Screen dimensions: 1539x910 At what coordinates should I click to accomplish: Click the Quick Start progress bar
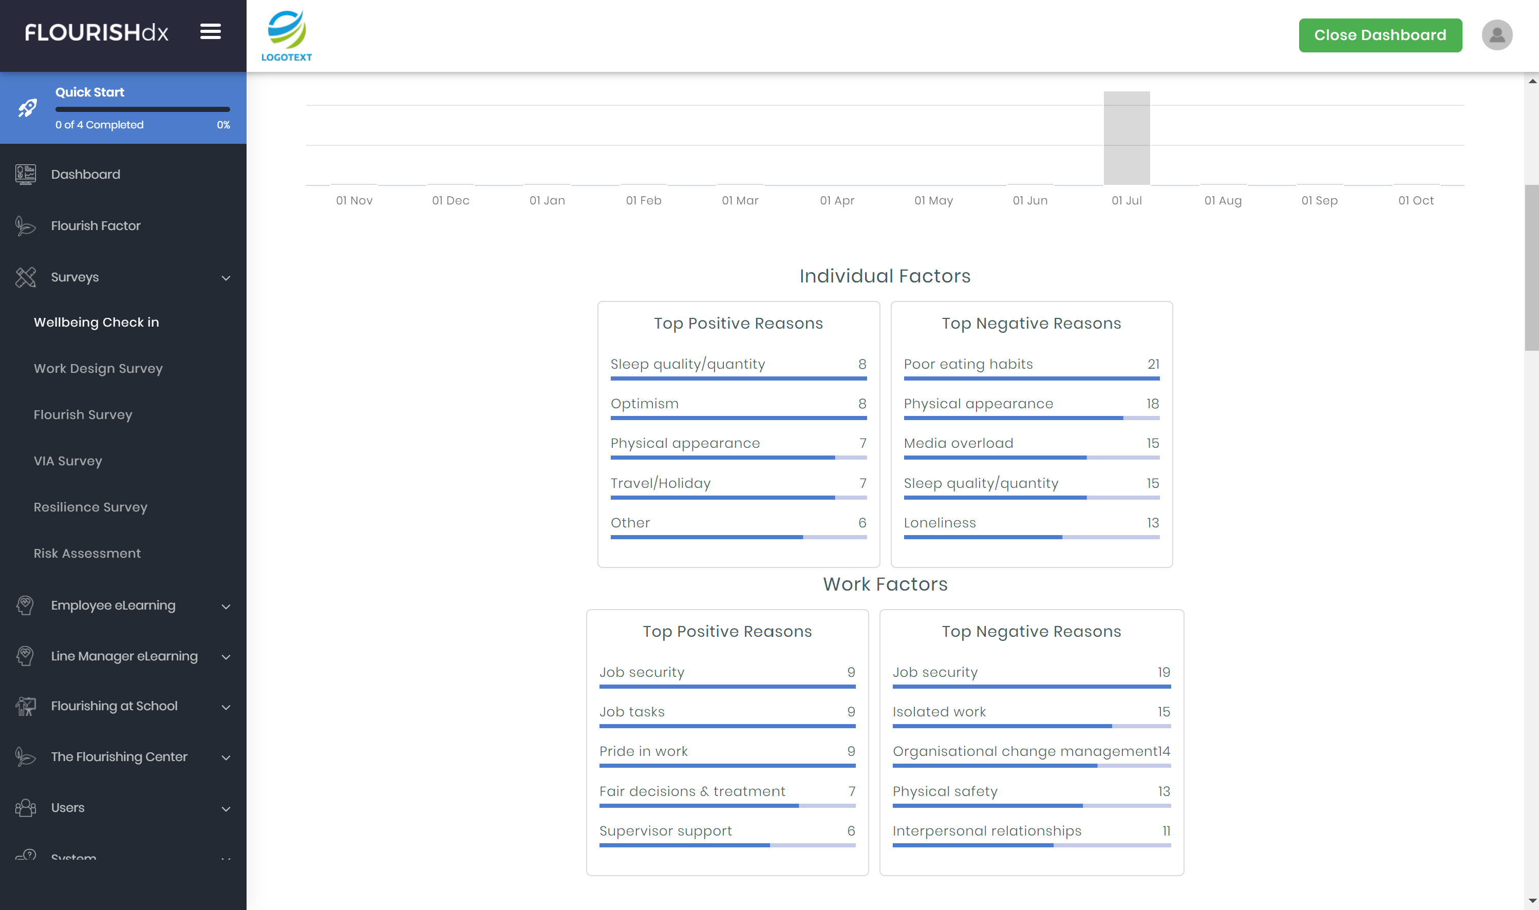click(142, 109)
